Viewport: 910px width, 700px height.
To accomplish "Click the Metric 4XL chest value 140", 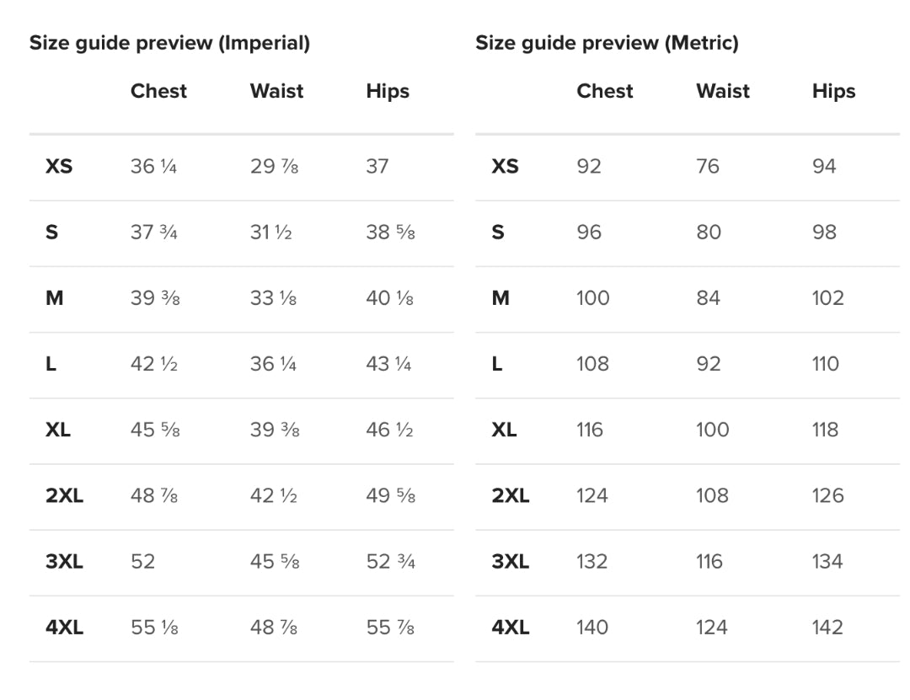I will (x=592, y=628).
